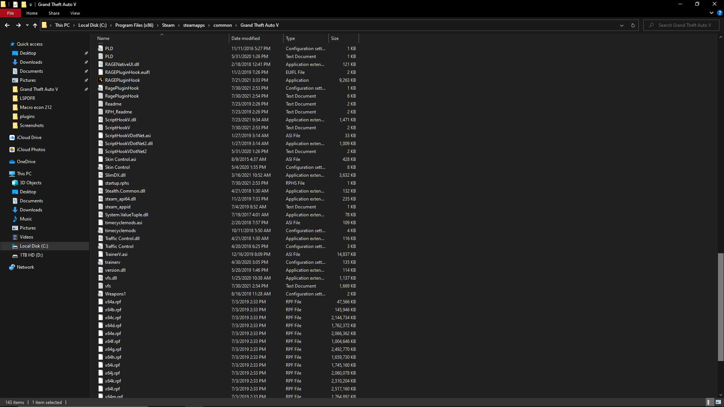Expand the quick access toolbar dropdown
724x407 pixels.
point(31,5)
